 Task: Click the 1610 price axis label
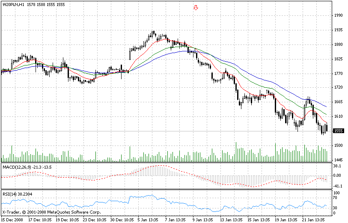(339, 116)
